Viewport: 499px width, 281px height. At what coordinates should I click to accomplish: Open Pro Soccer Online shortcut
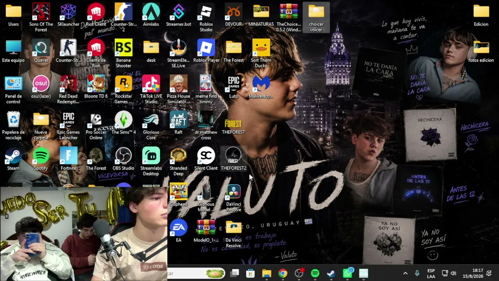96,125
